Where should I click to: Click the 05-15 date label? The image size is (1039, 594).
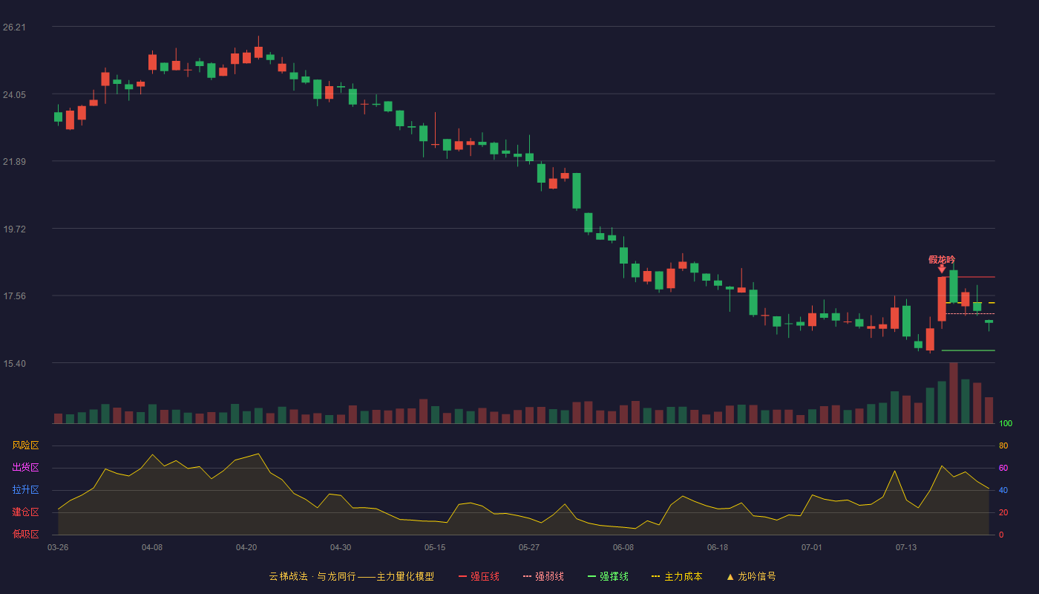coord(435,547)
